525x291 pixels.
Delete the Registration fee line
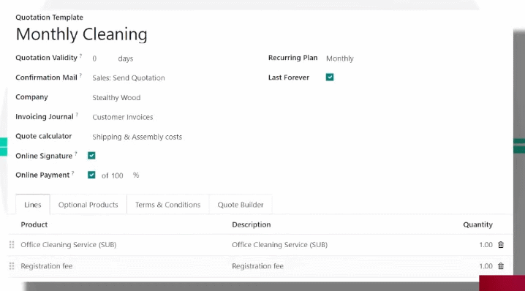pos(501,266)
